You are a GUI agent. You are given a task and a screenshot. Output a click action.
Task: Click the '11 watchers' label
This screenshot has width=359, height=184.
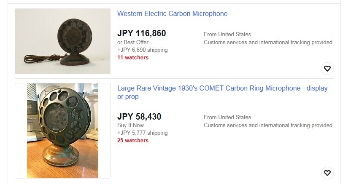tap(133, 58)
